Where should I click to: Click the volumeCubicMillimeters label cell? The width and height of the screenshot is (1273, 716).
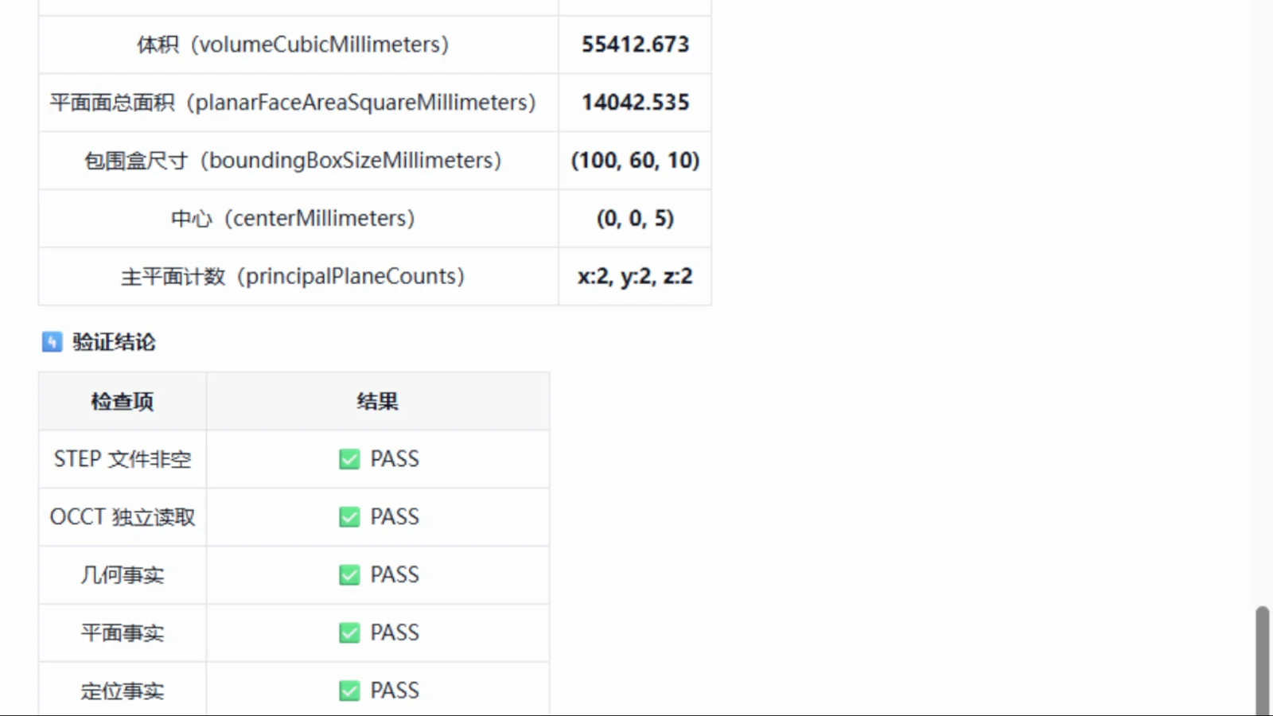(298, 45)
